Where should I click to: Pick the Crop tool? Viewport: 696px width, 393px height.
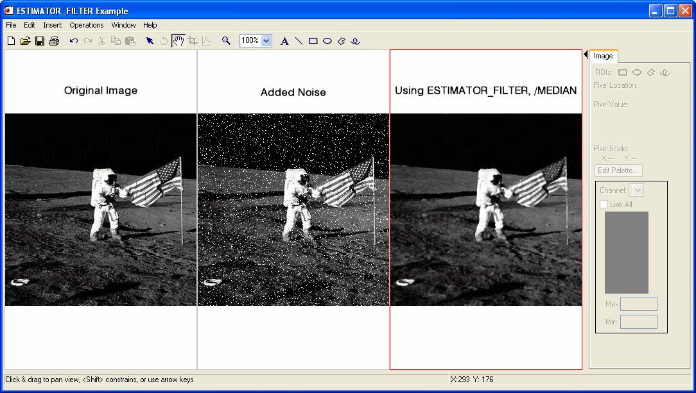pyautogui.click(x=193, y=41)
